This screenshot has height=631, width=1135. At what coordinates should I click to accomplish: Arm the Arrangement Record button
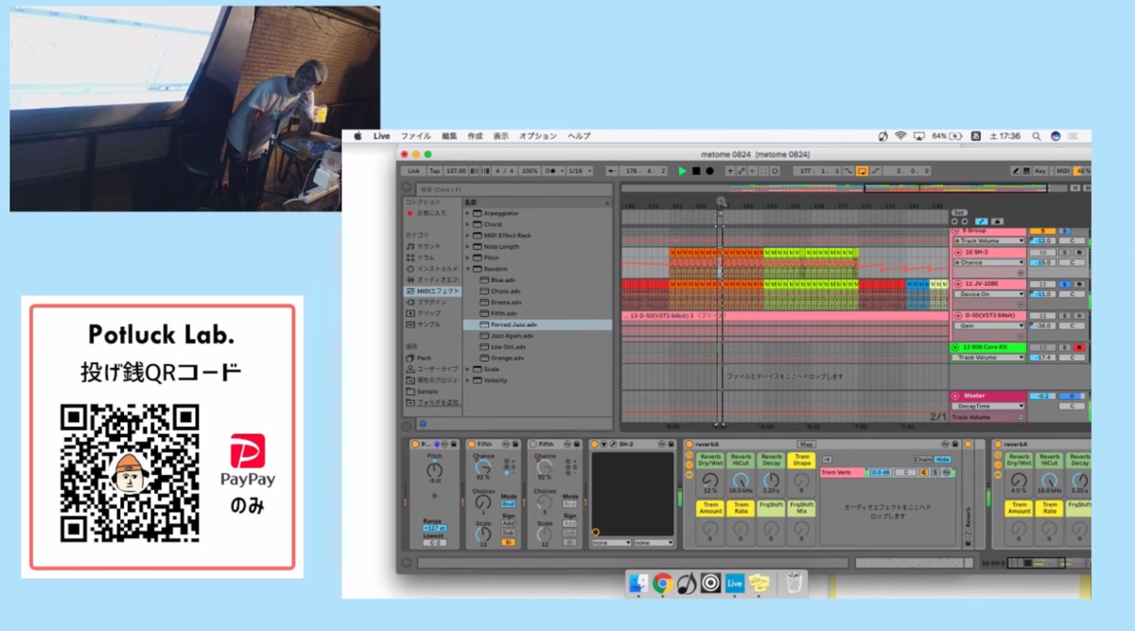click(709, 171)
